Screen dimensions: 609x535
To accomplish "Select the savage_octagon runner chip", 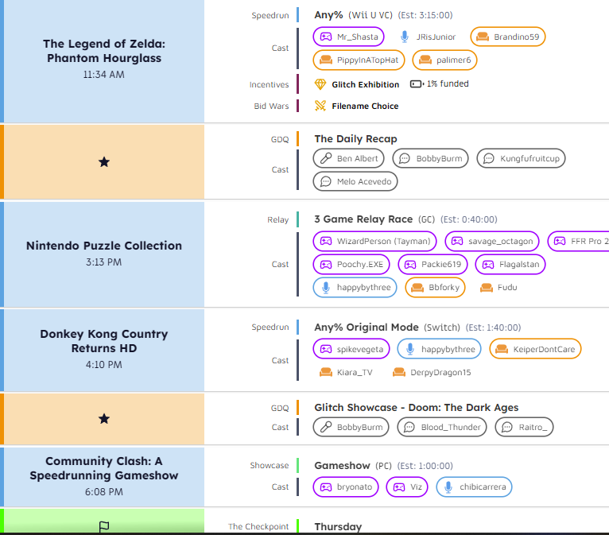I will (x=491, y=241).
